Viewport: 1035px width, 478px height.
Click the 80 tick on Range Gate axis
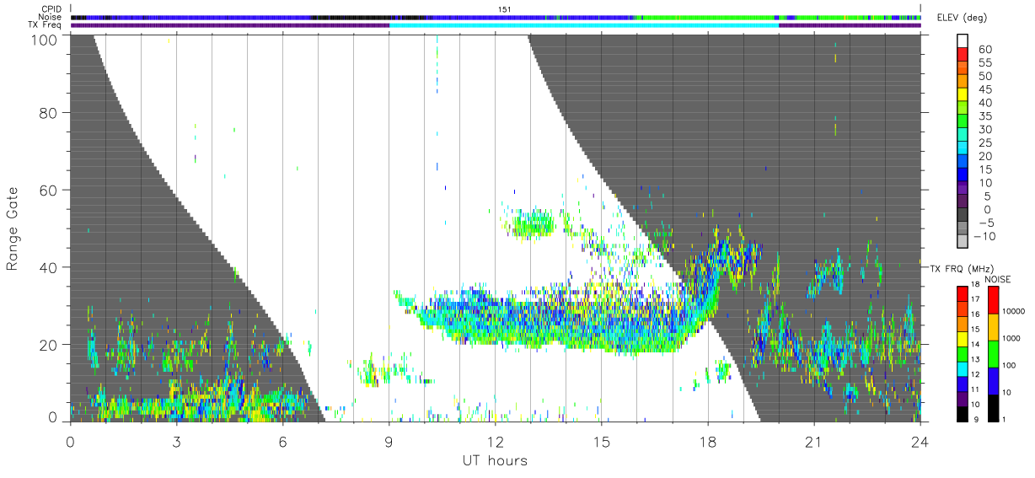tap(49, 112)
